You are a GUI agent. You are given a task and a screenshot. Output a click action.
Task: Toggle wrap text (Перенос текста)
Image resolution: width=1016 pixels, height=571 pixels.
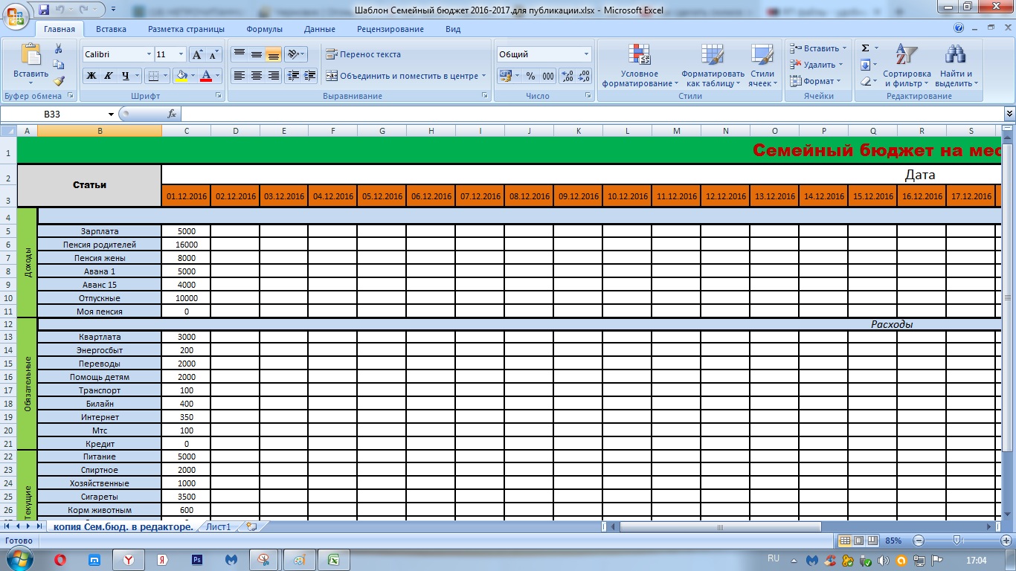[363, 54]
